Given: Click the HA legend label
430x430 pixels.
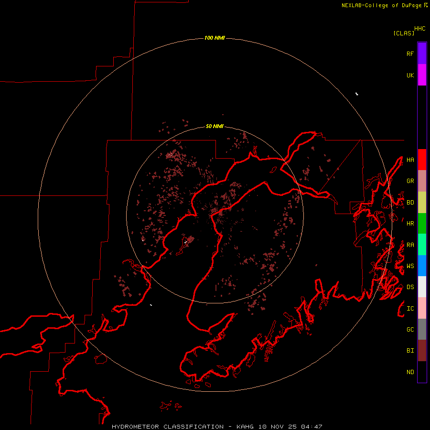Looking at the screenshot, I should [x=410, y=160].
